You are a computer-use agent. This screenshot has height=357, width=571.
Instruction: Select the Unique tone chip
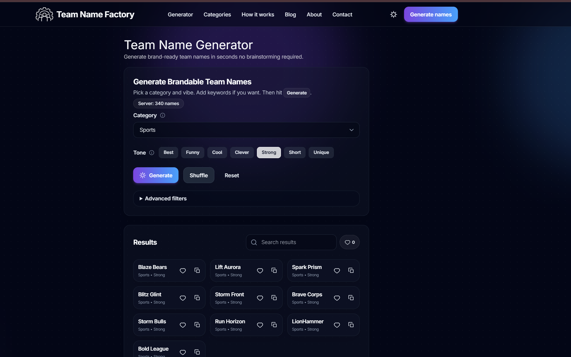(x=321, y=152)
